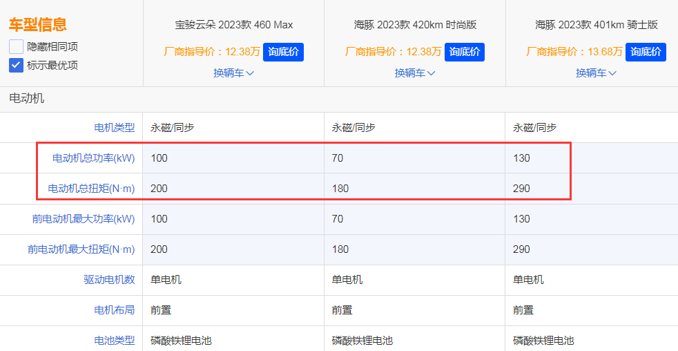Uncheck the 标示最优项 checkbox

tap(16, 66)
